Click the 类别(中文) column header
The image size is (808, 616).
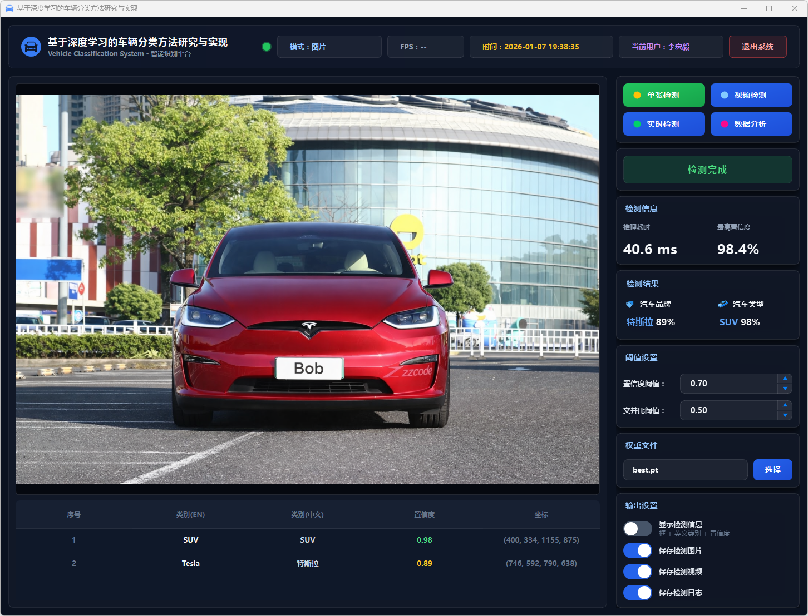pos(308,515)
